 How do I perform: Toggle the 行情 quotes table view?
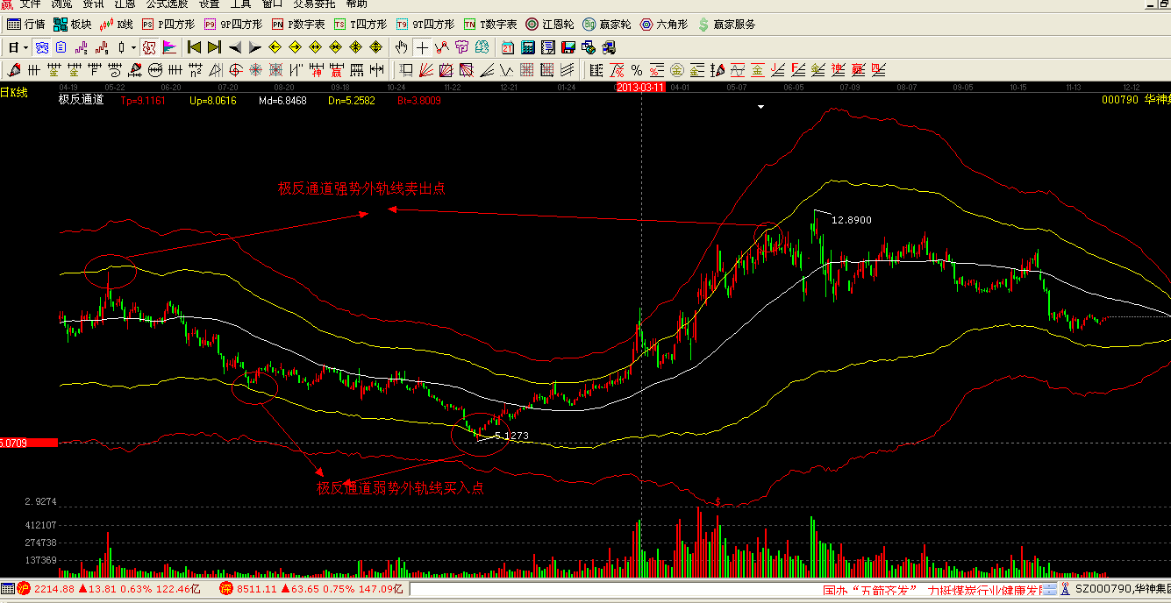tap(26, 25)
